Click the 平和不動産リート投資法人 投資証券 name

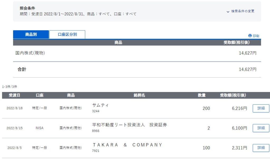coord(129,125)
